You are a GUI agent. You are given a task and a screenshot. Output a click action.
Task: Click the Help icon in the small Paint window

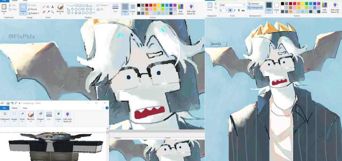coord(107,108)
